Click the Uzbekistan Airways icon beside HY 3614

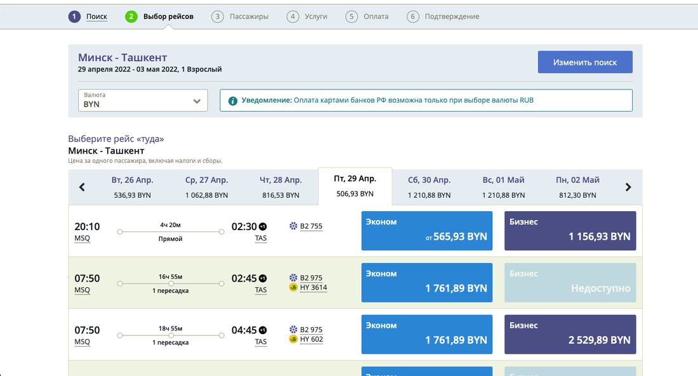293,288
